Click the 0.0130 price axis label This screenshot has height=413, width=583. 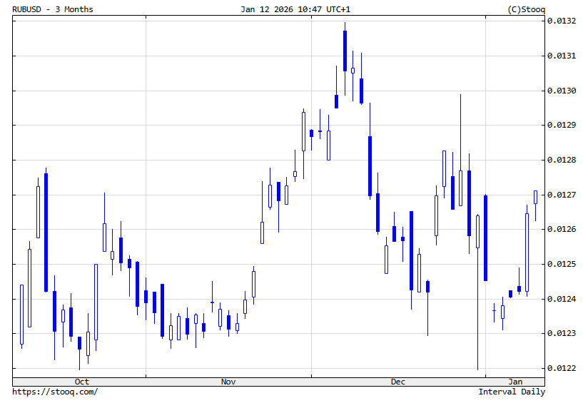pyautogui.click(x=562, y=91)
